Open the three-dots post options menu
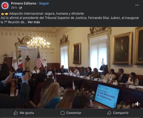Screen dimensions: 143x118 point(137,5)
